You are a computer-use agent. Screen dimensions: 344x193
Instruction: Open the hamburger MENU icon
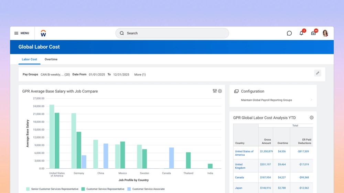click(x=17, y=33)
